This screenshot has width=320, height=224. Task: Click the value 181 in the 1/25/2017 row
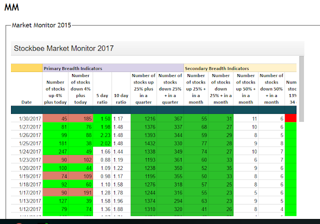(x=55, y=143)
